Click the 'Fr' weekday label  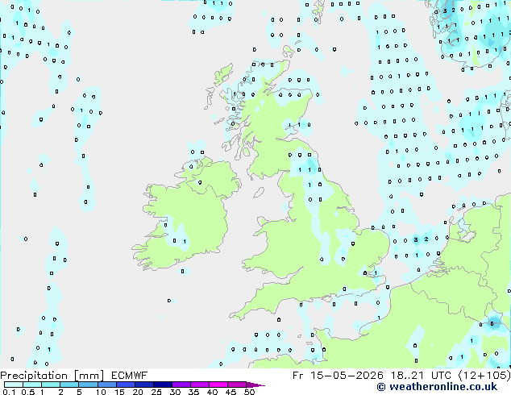[297, 376]
